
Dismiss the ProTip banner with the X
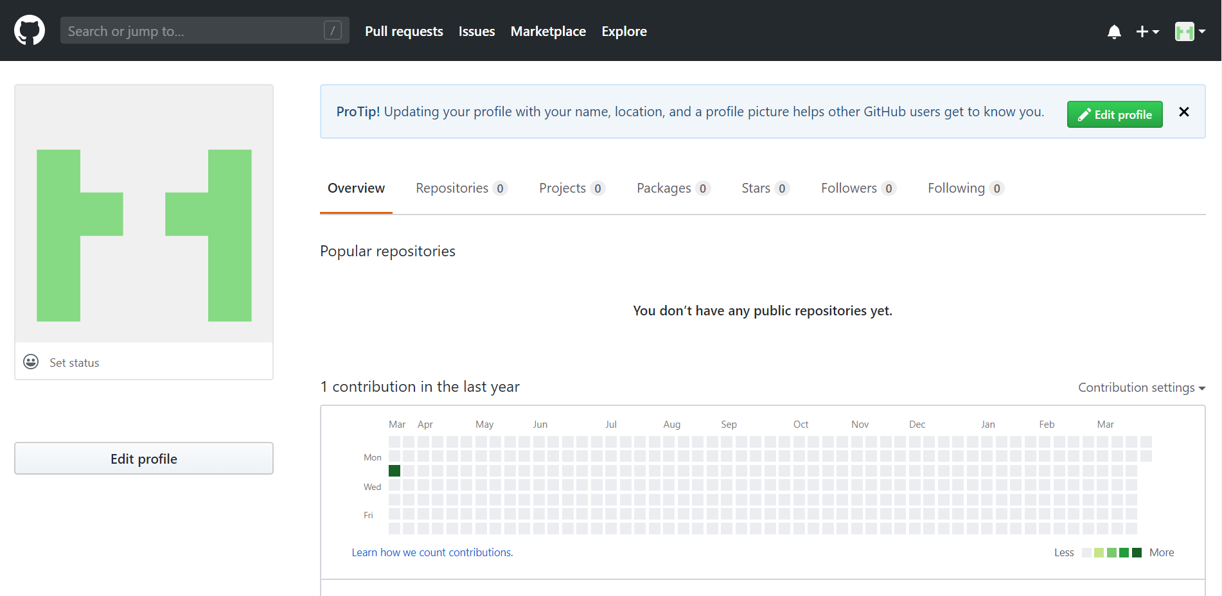(x=1184, y=112)
